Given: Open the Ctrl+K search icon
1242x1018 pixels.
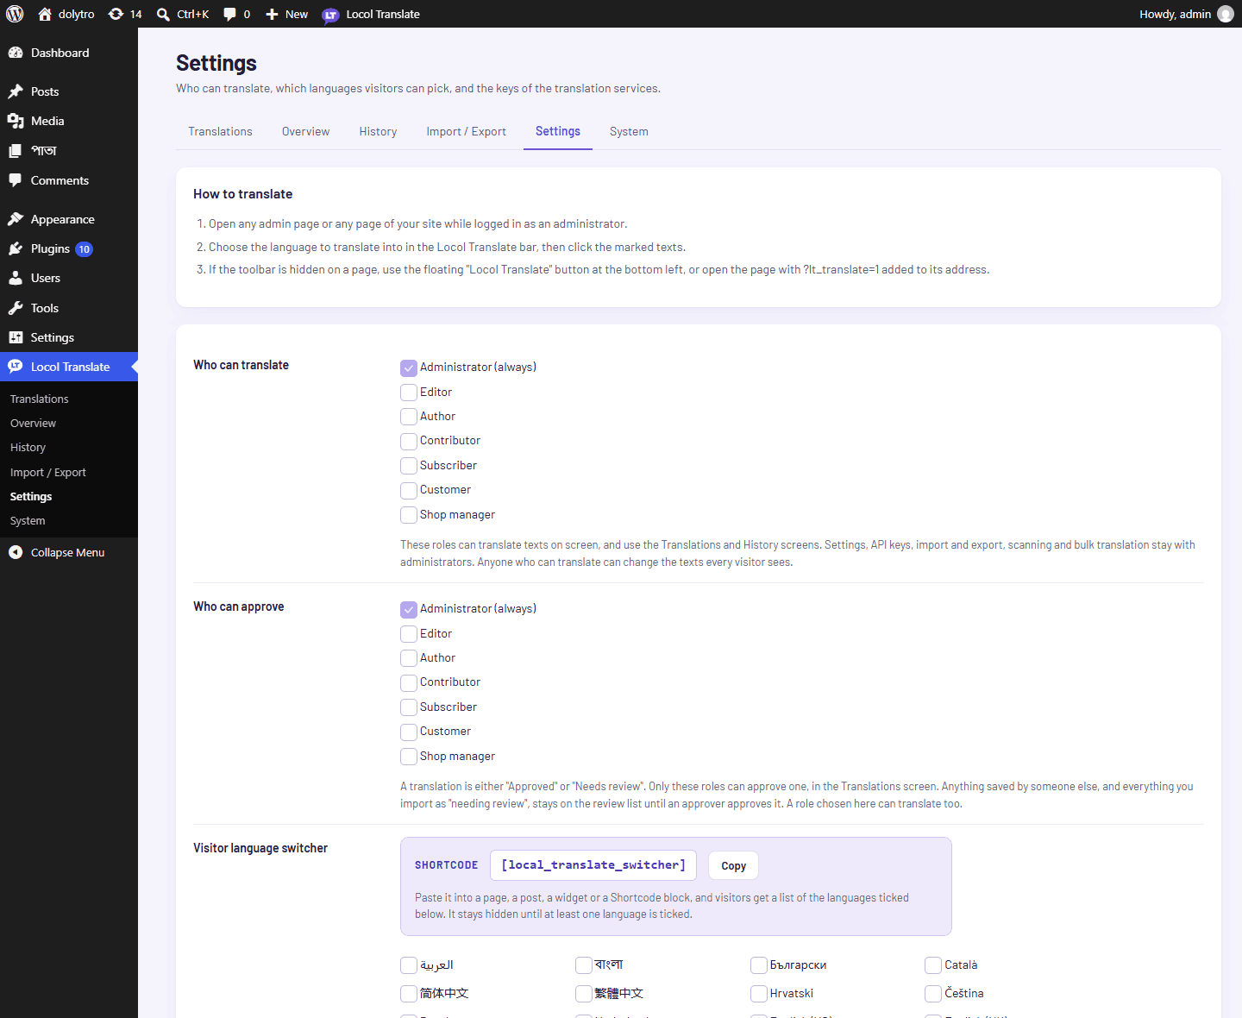Looking at the screenshot, I should pyautogui.click(x=163, y=14).
